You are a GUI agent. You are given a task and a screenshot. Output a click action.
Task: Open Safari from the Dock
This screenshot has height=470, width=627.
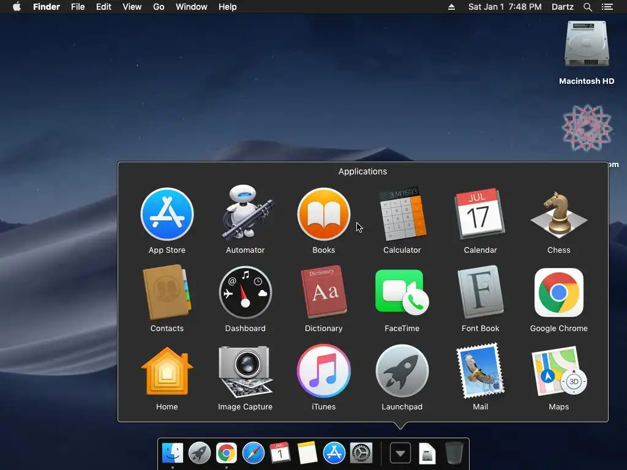click(253, 453)
